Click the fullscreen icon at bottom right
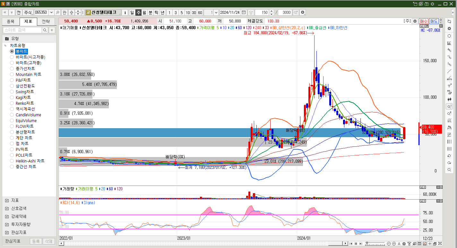 pos(440,244)
